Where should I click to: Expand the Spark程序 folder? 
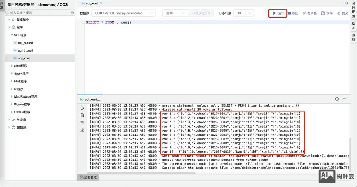click(12, 74)
